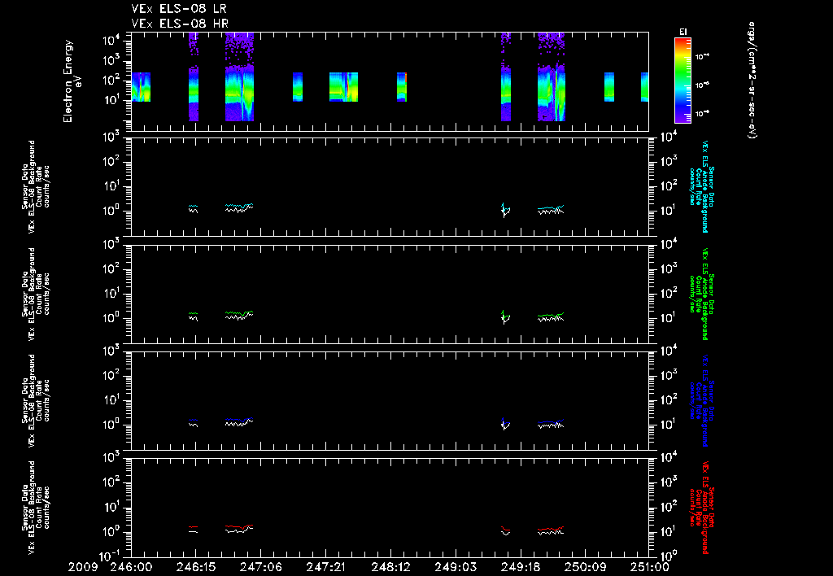Click the "246:15" time axis label
This screenshot has width=833, height=576.
click(x=195, y=568)
